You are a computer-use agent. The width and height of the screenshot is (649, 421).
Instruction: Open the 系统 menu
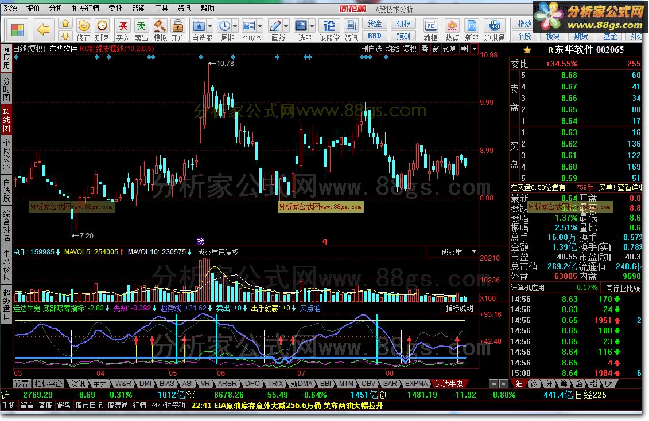[10, 8]
